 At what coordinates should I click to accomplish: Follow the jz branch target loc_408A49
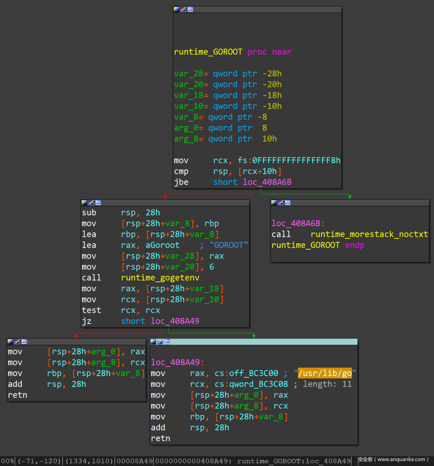(174, 321)
